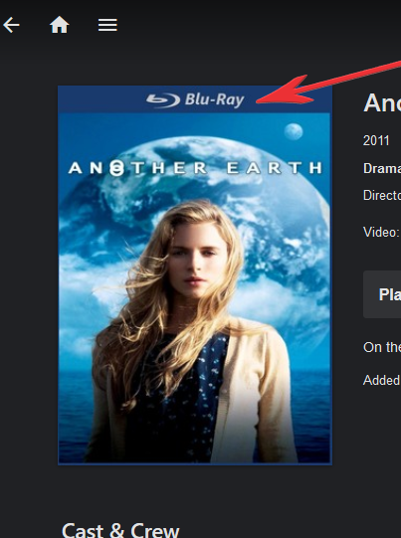
Task: Go back with the left arrow icon
Action: 11,26
